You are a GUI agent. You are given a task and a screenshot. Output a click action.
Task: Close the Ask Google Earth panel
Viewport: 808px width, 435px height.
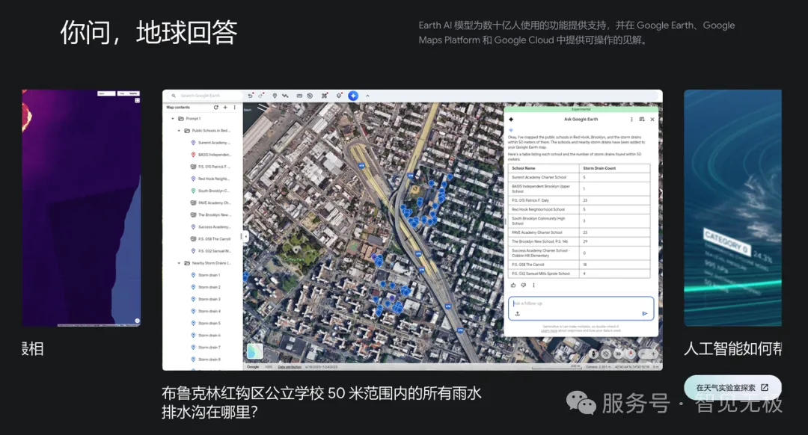pos(652,120)
